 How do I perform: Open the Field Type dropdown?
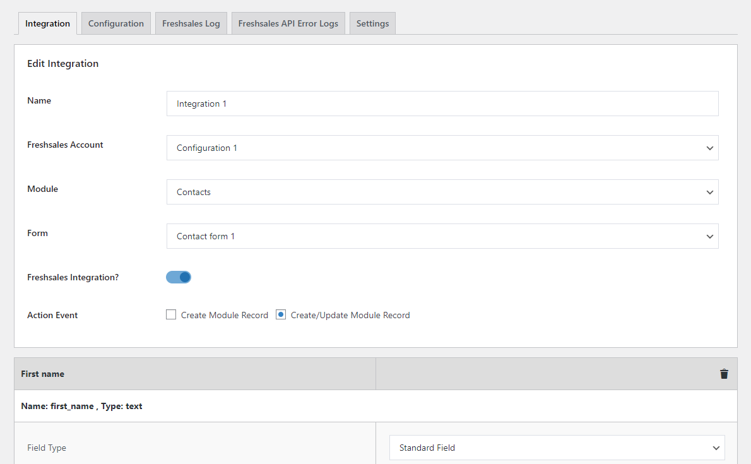557,448
